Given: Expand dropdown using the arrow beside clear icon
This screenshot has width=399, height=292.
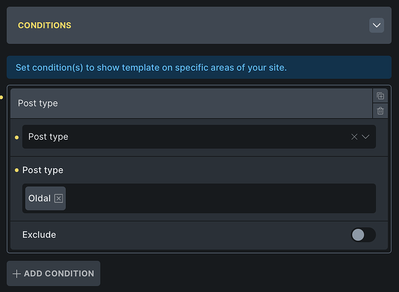Looking at the screenshot, I should (366, 137).
